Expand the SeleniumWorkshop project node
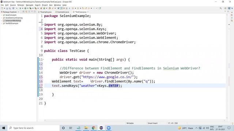This screenshot has width=234, height=131. (x=1, y=21)
